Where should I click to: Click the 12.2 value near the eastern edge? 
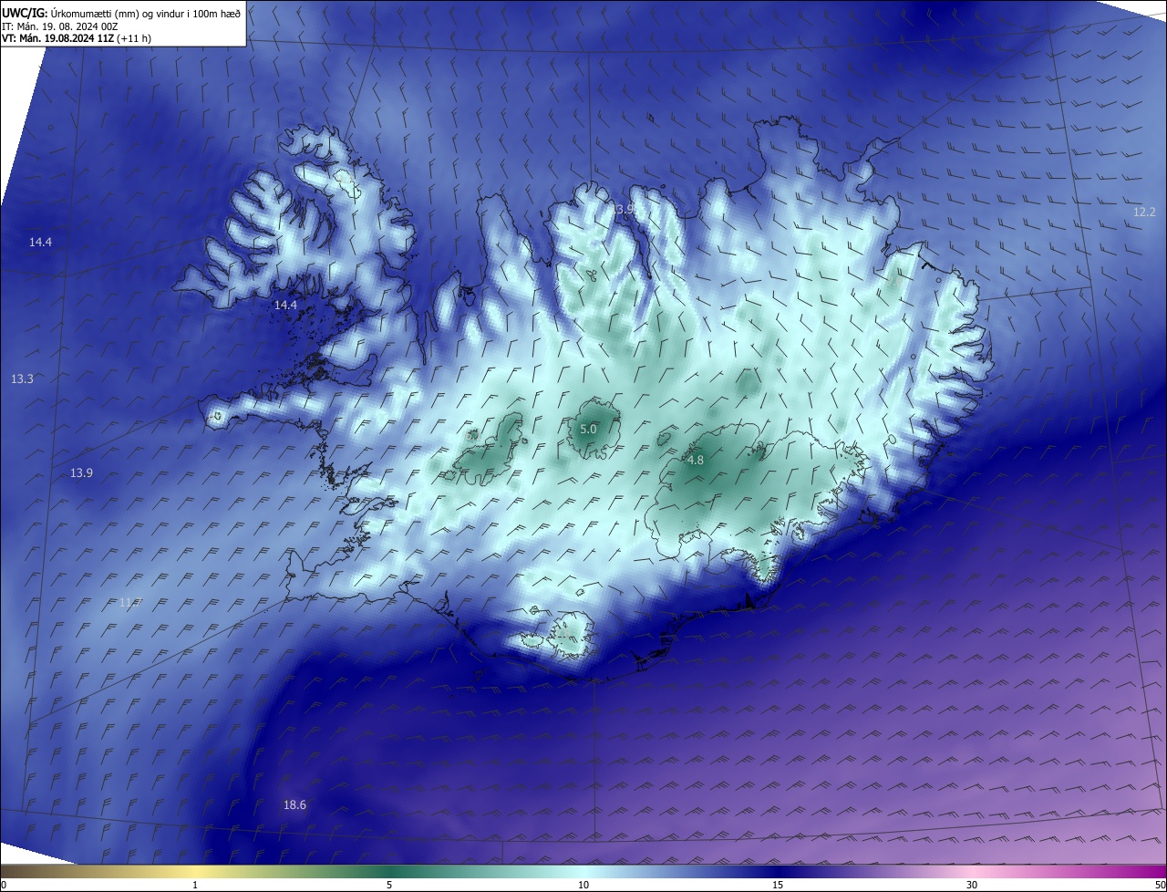coord(1144,212)
